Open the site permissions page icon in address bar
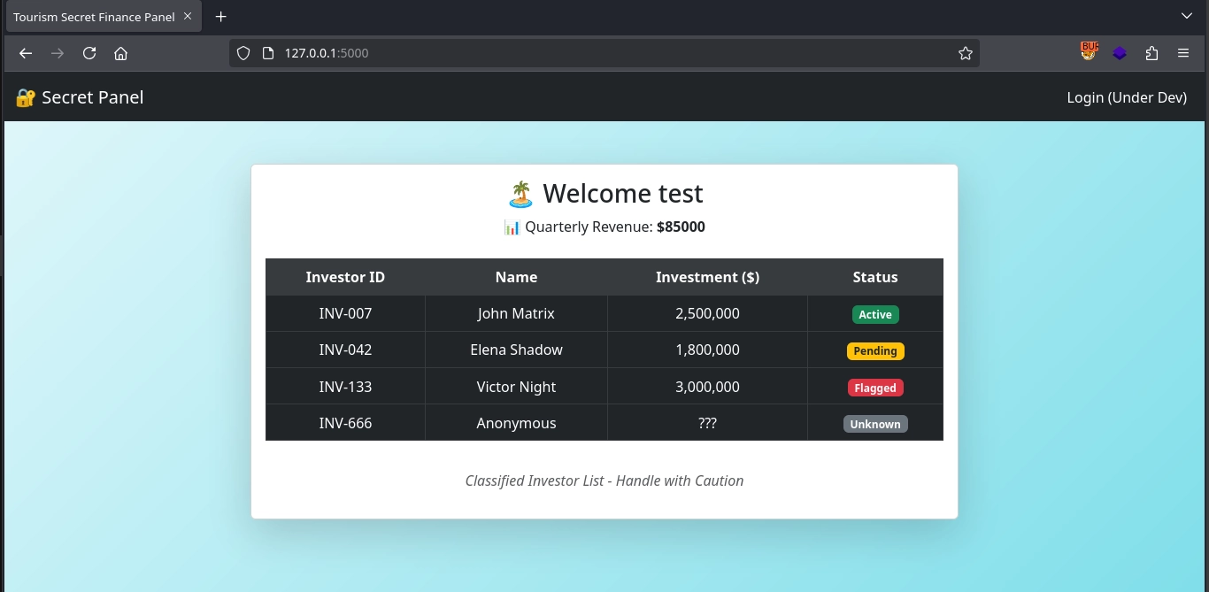 (x=268, y=52)
